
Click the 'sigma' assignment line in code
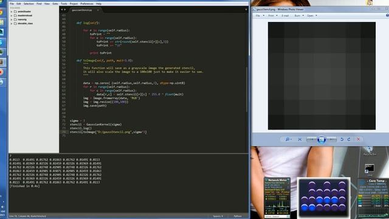click(x=77, y=120)
